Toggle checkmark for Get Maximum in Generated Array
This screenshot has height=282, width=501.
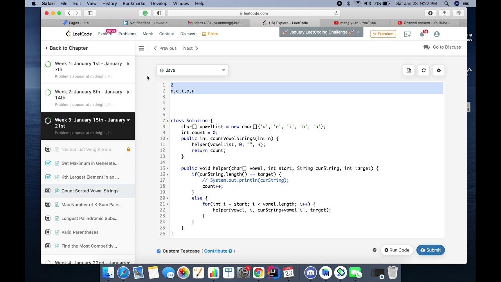[48, 163]
